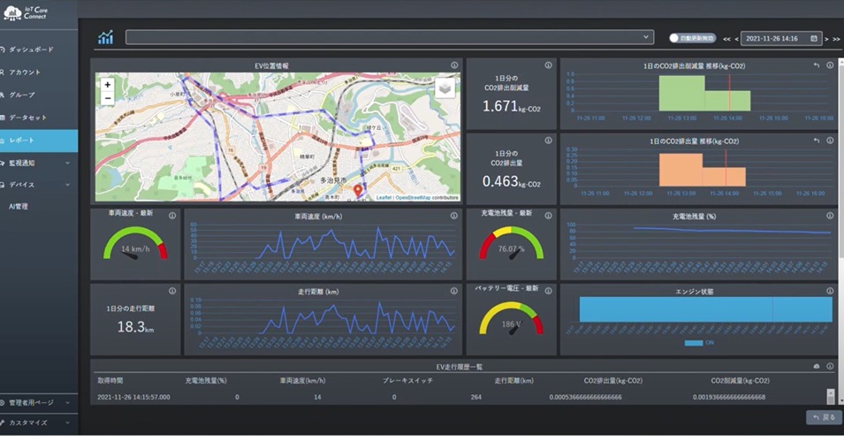
Task: Reset the CO2排出削減量 推移 chart with undo arrow
Action: coord(817,65)
